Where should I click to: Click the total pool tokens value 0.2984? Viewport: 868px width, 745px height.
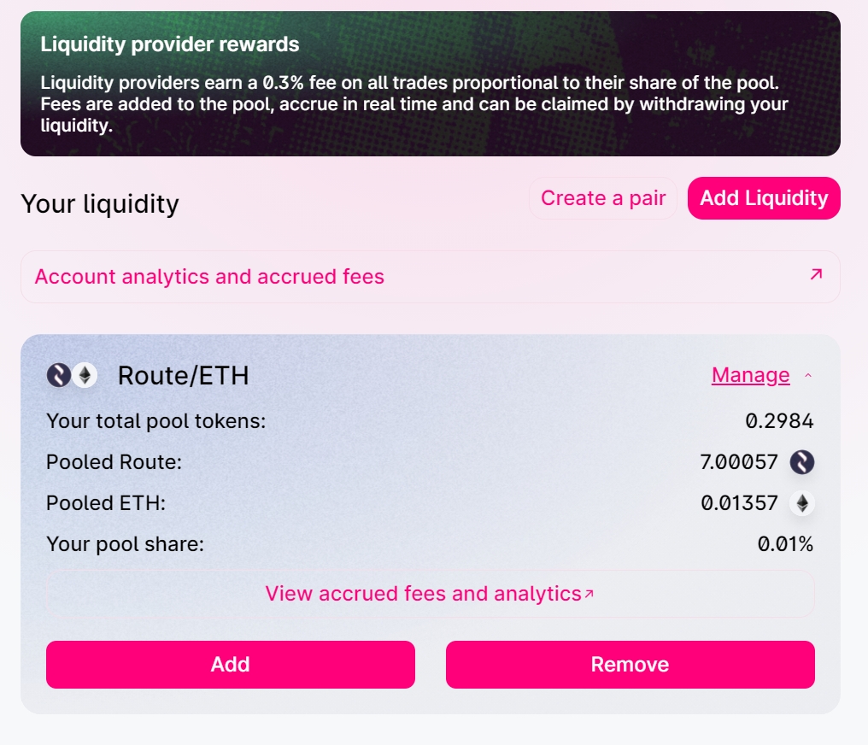pos(779,420)
